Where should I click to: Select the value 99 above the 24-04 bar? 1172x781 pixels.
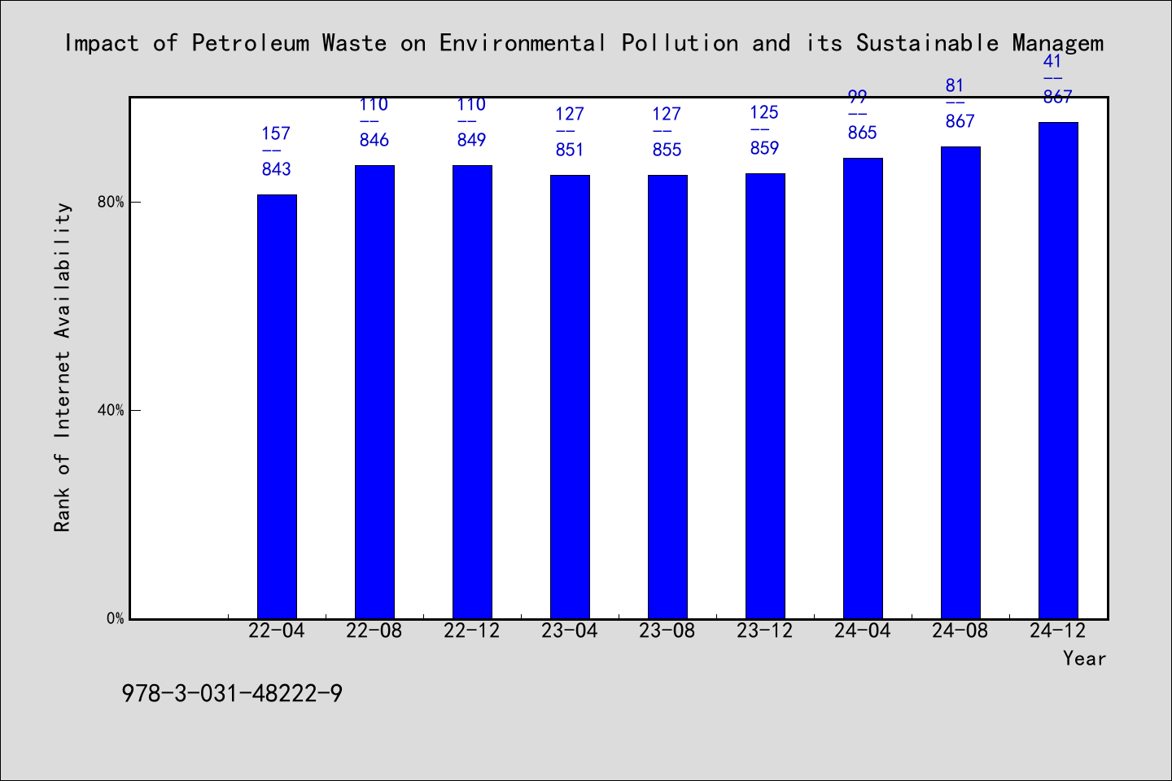857,98
